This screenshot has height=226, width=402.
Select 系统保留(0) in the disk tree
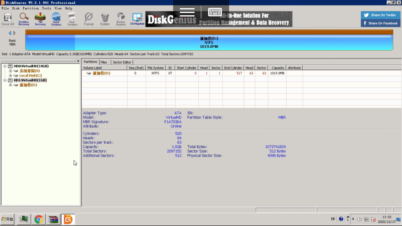click(29, 71)
